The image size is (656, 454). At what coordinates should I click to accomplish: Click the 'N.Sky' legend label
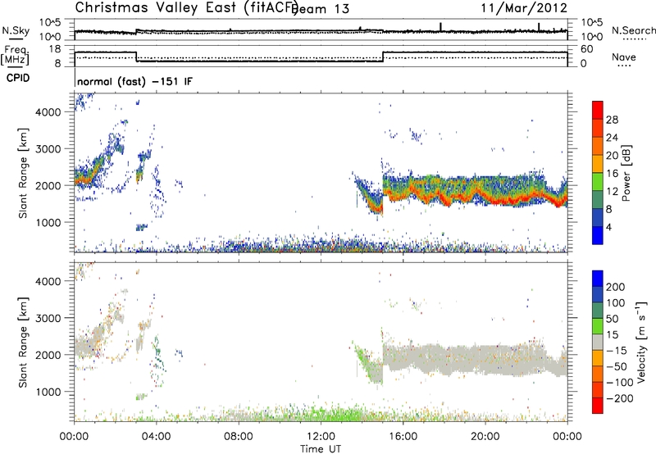click(x=16, y=30)
